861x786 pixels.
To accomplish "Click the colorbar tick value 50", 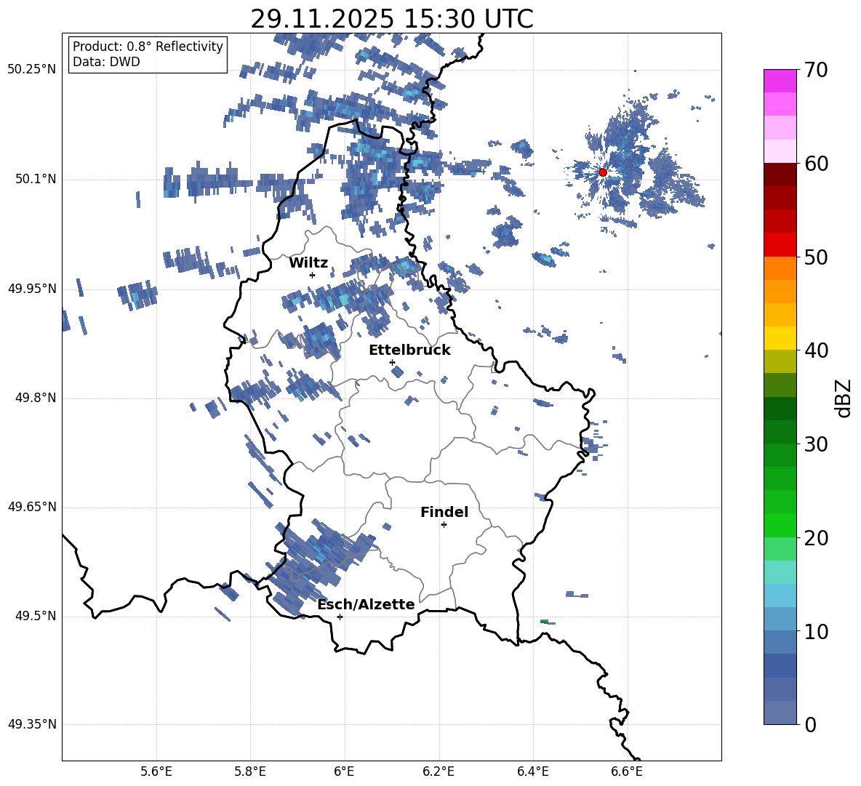I will pos(816,257).
